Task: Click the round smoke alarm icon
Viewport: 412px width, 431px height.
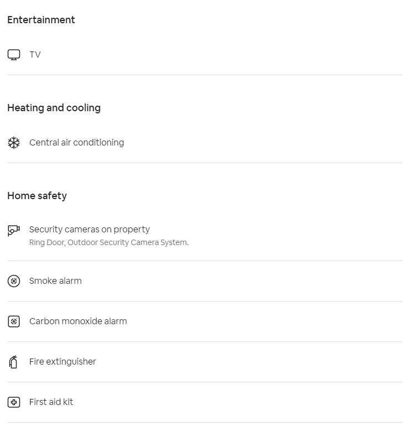Action: (x=14, y=281)
